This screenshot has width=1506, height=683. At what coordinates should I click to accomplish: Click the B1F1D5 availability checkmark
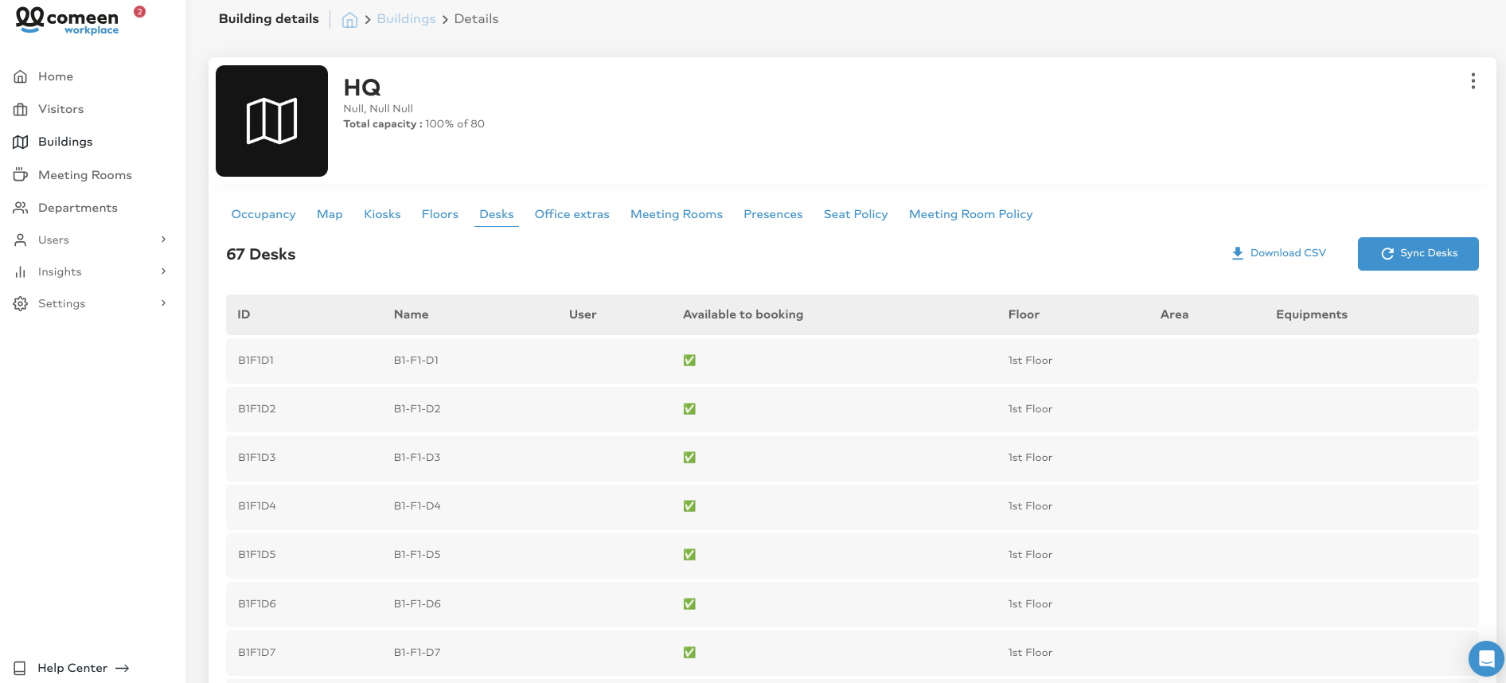(689, 555)
